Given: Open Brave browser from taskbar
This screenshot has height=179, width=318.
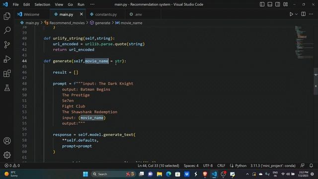Looking at the screenshot, I should [x=205, y=174].
